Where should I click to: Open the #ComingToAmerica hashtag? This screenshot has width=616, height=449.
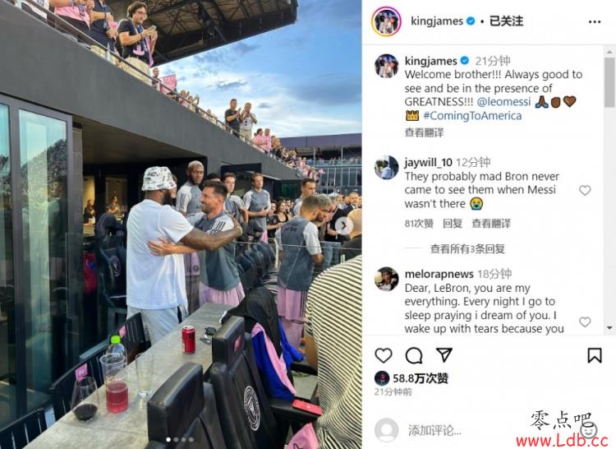(472, 116)
